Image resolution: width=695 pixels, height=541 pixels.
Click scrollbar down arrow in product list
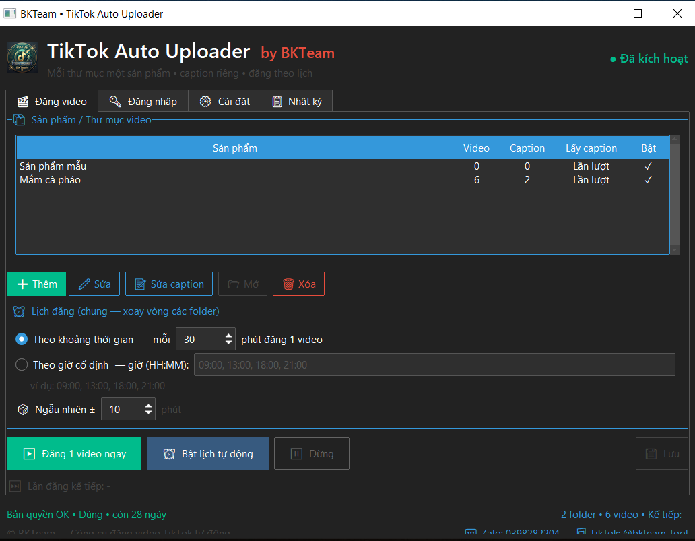pyautogui.click(x=675, y=251)
